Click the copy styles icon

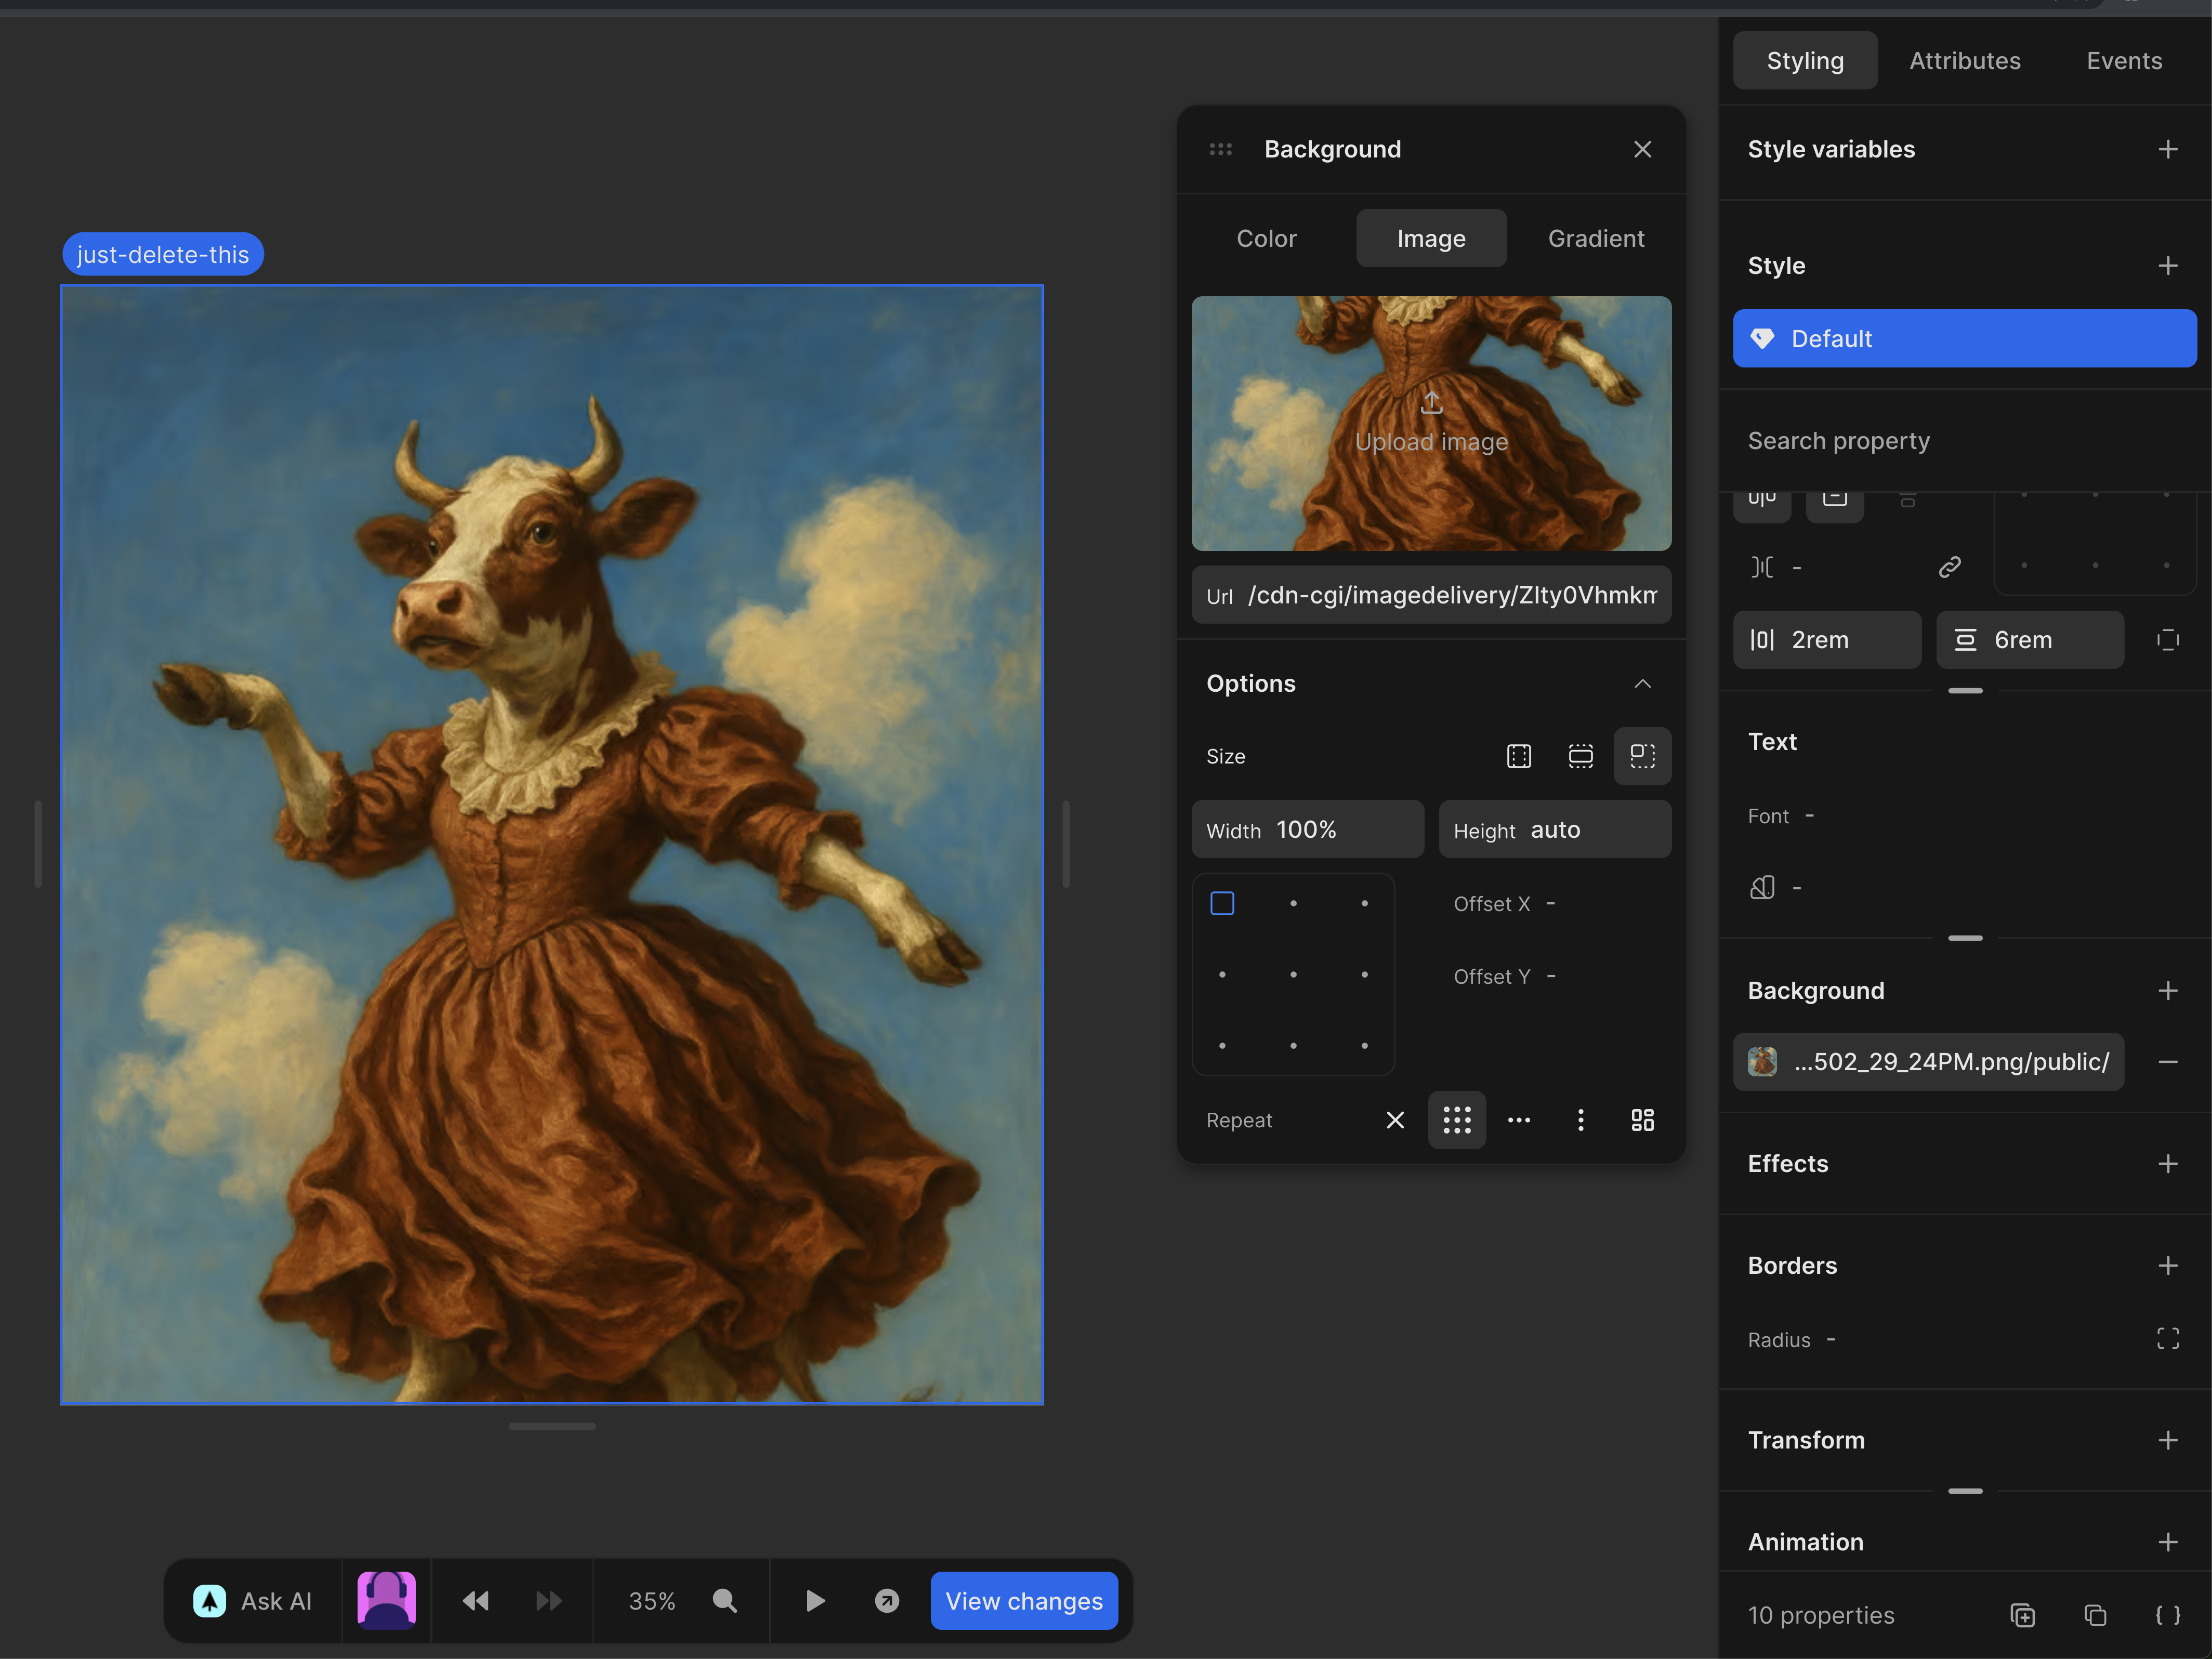(2095, 1615)
